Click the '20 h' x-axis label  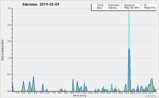point(133,93)
